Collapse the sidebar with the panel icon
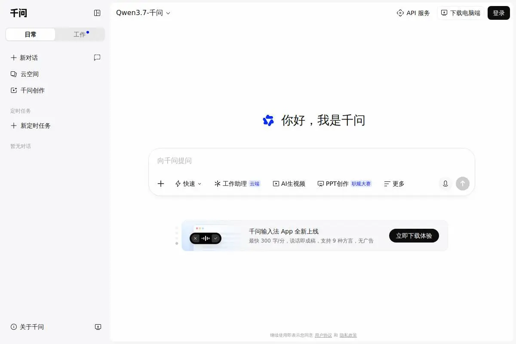The height and width of the screenshot is (344, 516). pyautogui.click(x=97, y=13)
